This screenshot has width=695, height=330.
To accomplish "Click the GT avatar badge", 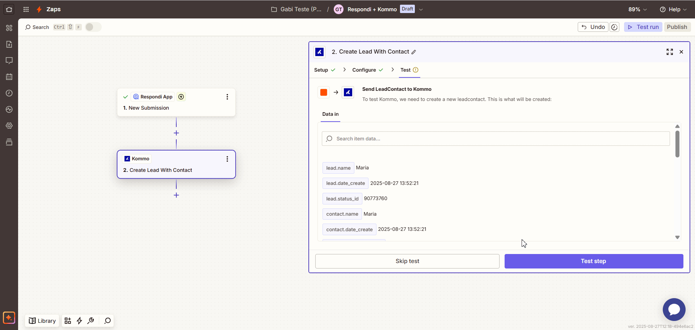I will [x=338, y=9].
